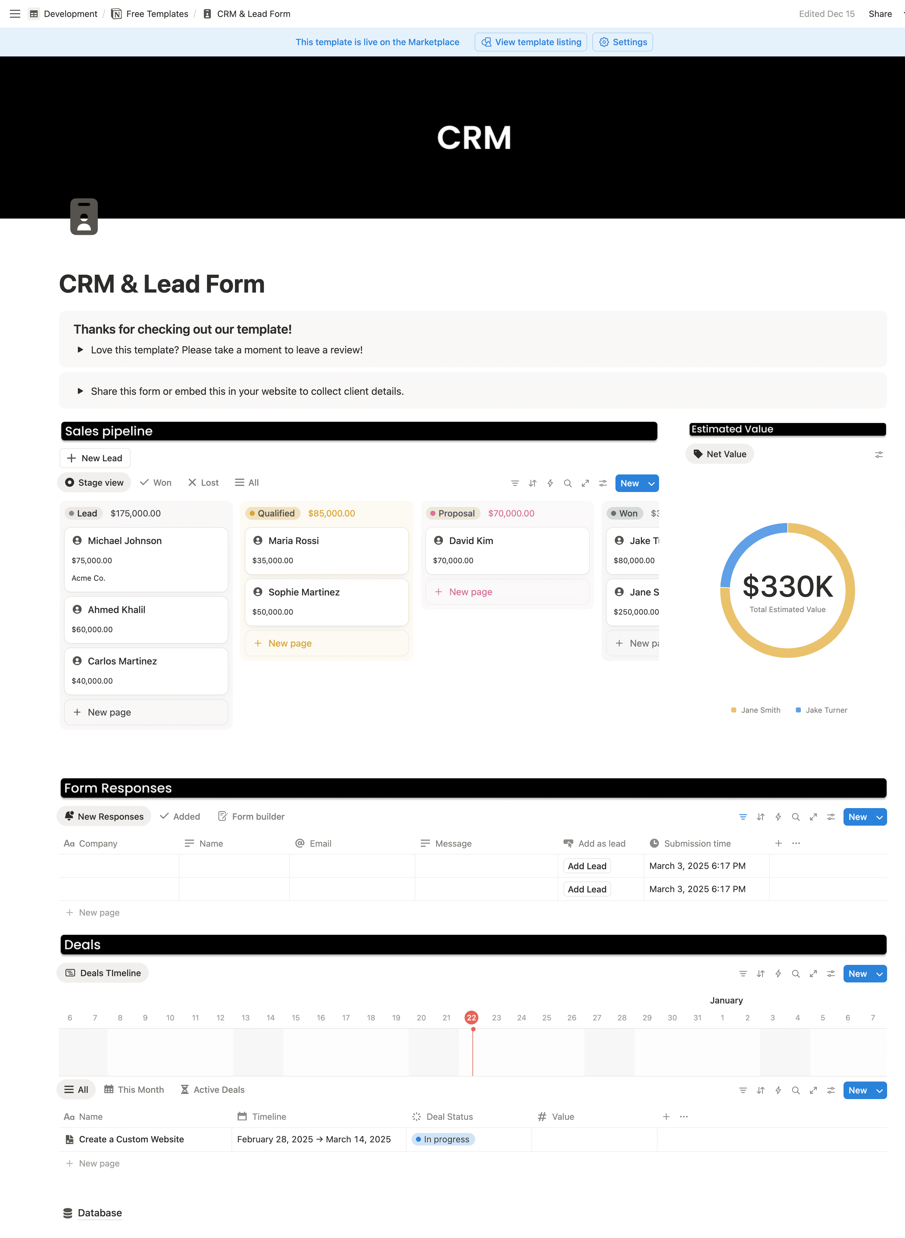Click today's date marker 22 on timeline
Screen dimensions: 905x1238
[471, 1017]
